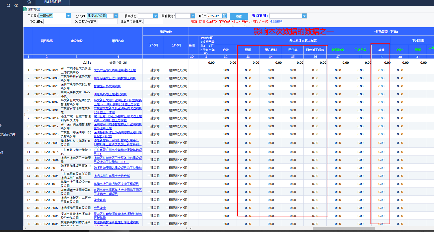
Task: Select project code C1011202022008
Action: pos(46,78)
